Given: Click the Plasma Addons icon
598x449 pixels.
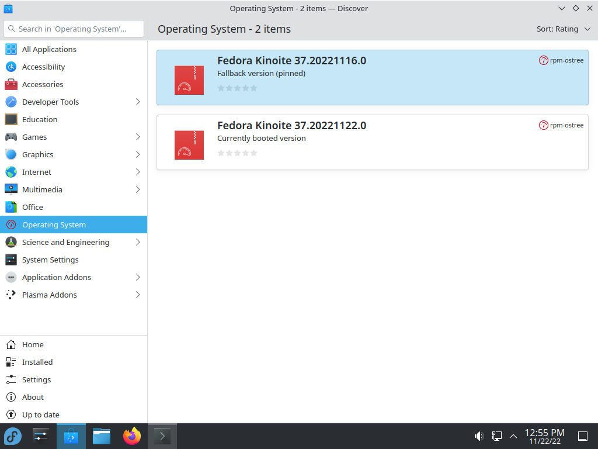Looking at the screenshot, I should [11, 295].
